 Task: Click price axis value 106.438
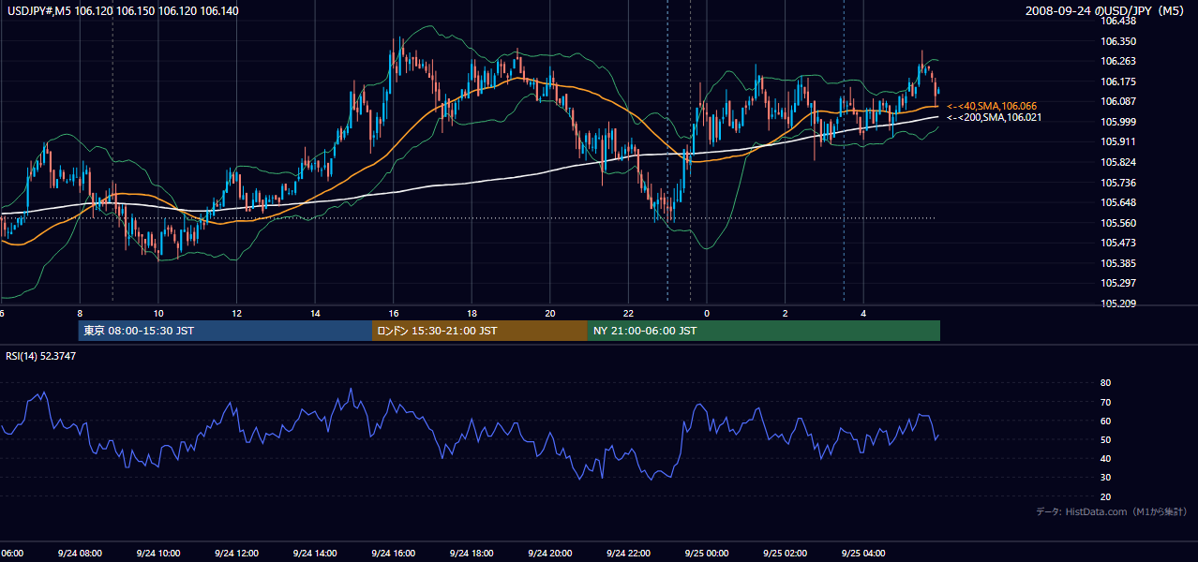[x=1118, y=21]
